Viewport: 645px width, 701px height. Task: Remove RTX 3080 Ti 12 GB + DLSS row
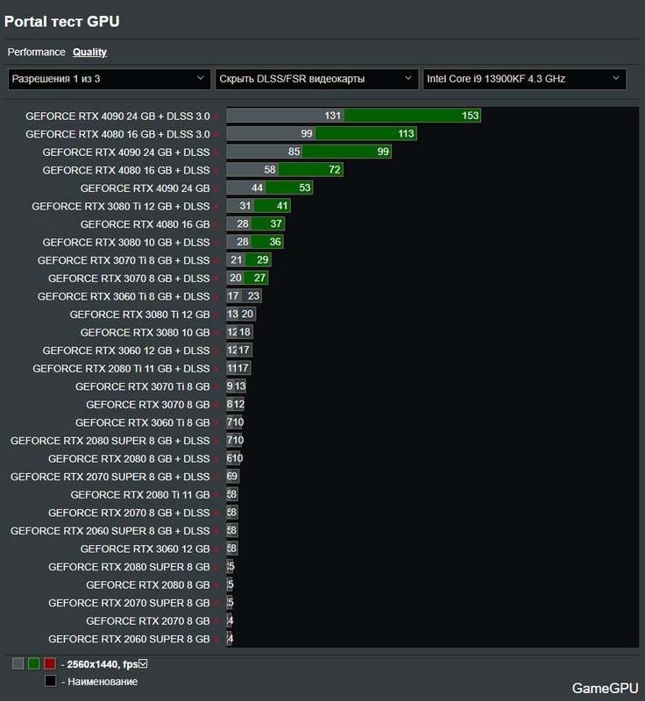coord(216,207)
